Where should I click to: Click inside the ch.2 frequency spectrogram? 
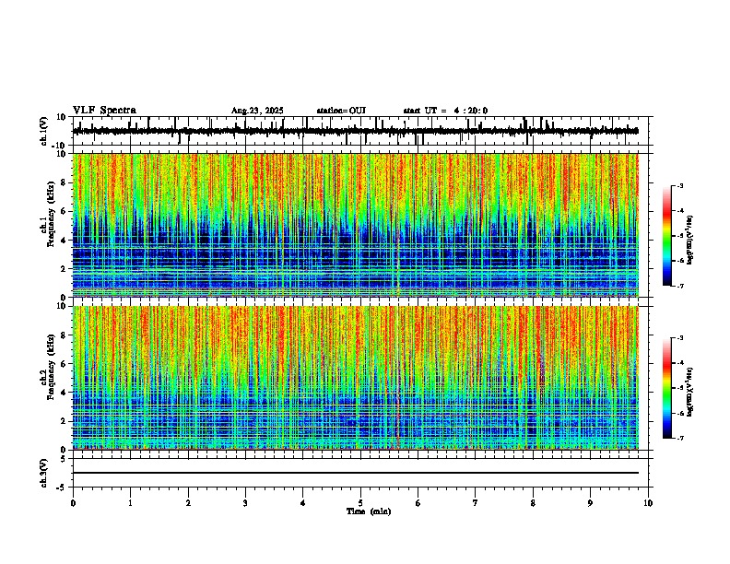[356, 378]
